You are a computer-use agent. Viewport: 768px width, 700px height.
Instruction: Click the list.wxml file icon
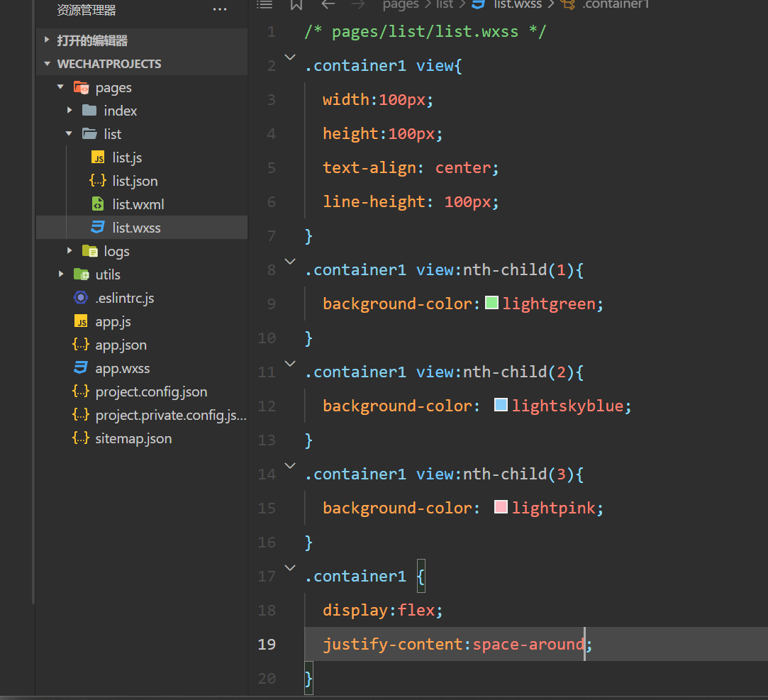coord(99,204)
